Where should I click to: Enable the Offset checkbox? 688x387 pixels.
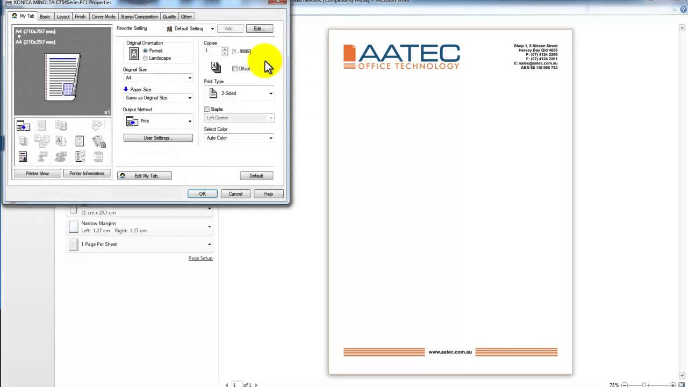coord(235,69)
